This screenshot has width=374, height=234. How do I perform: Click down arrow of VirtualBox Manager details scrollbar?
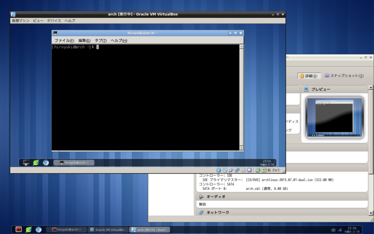click(371, 213)
